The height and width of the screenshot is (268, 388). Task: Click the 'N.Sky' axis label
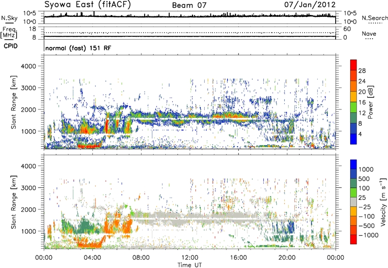tap(9, 18)
